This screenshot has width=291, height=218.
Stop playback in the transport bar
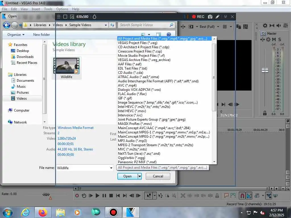click(111, 196)
